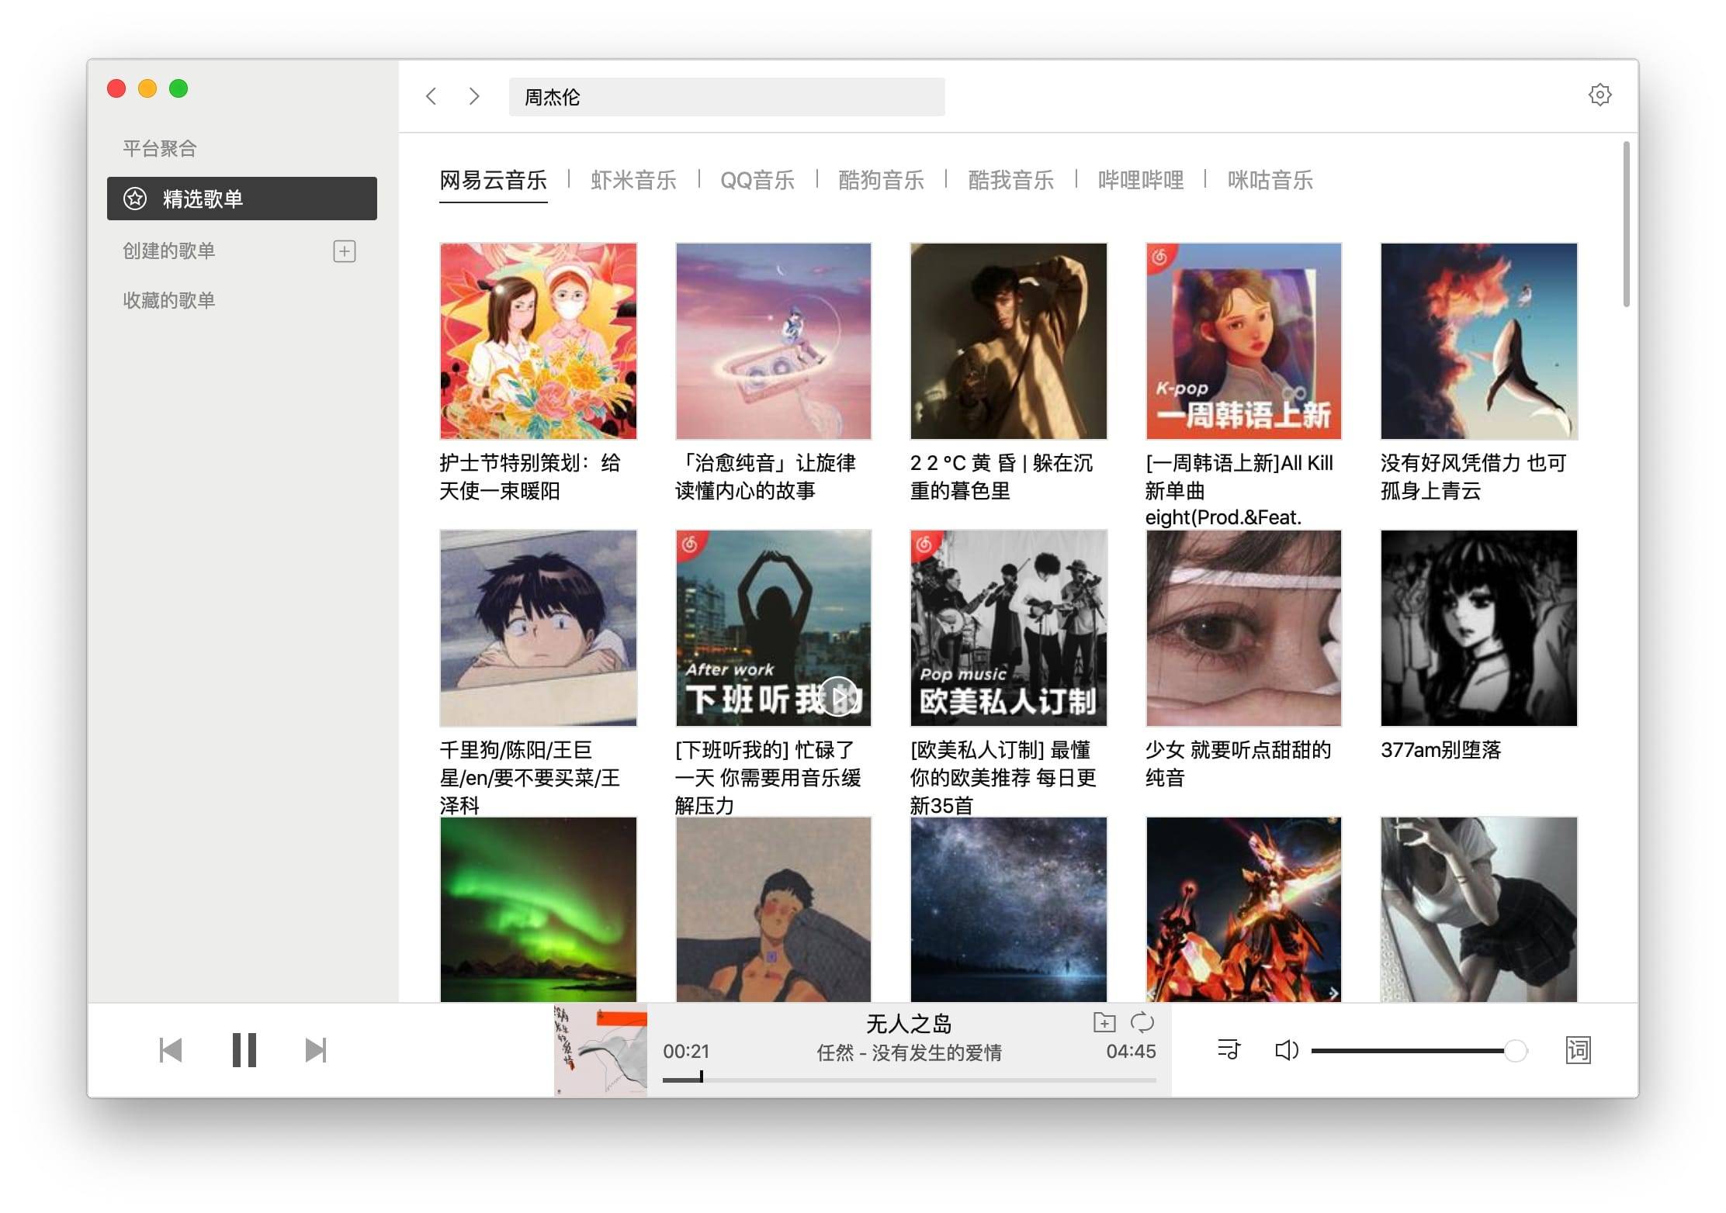Switch to 哔哩哔哩 tab
1726x1213 pixels.
pos(1140,181)
